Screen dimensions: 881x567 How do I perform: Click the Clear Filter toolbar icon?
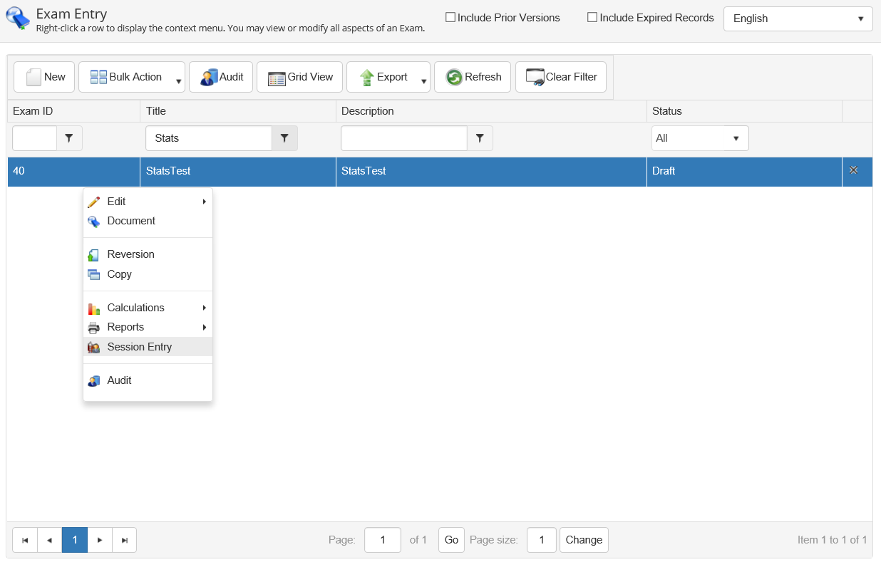[x=535, y=77]
